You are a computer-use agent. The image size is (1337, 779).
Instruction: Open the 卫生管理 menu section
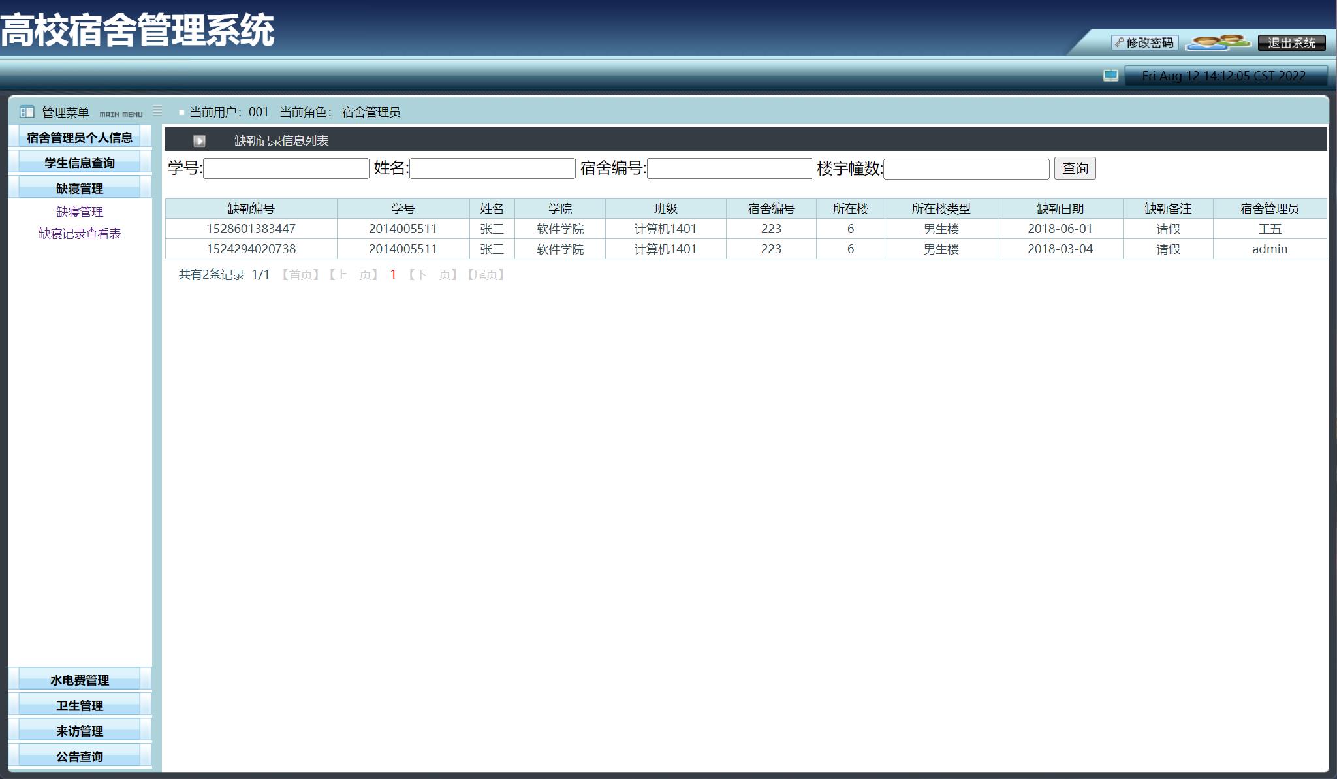pos(80,705)
